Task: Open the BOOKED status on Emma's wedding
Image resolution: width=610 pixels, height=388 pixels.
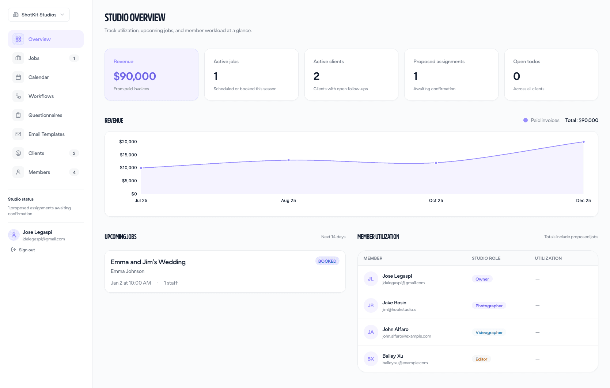Action: point(327,261)
